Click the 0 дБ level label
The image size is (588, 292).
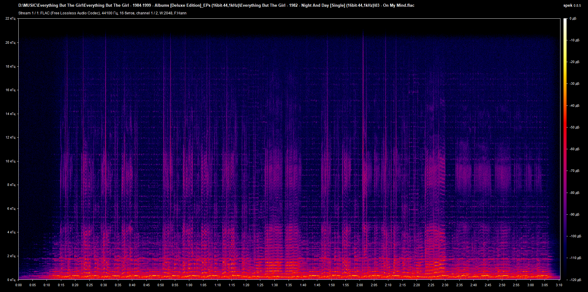point(573,19)
